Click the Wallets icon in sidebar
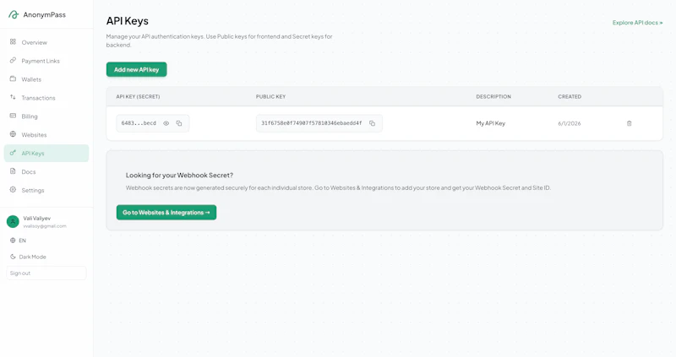676x357 pixels. point(13,78)
